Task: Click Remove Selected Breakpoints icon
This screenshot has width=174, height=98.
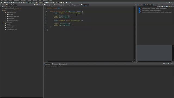Action: pyautogui.click(x=158, y=7)
